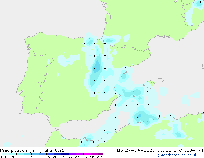The image size is (204, 158).
Task: Click the above-50 arrow tip of the legend
Action: 102,154
